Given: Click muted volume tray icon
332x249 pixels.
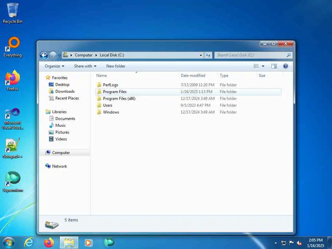Looking at the screenshot, I should [299, 243].
